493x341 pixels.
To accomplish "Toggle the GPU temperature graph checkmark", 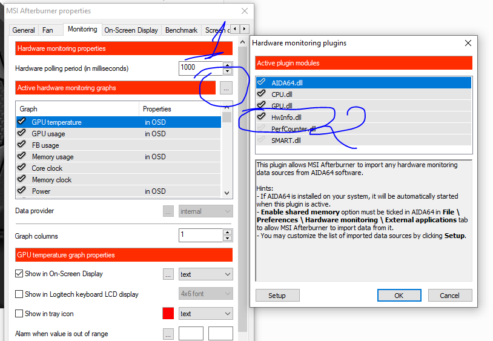I will click(22, 122).
